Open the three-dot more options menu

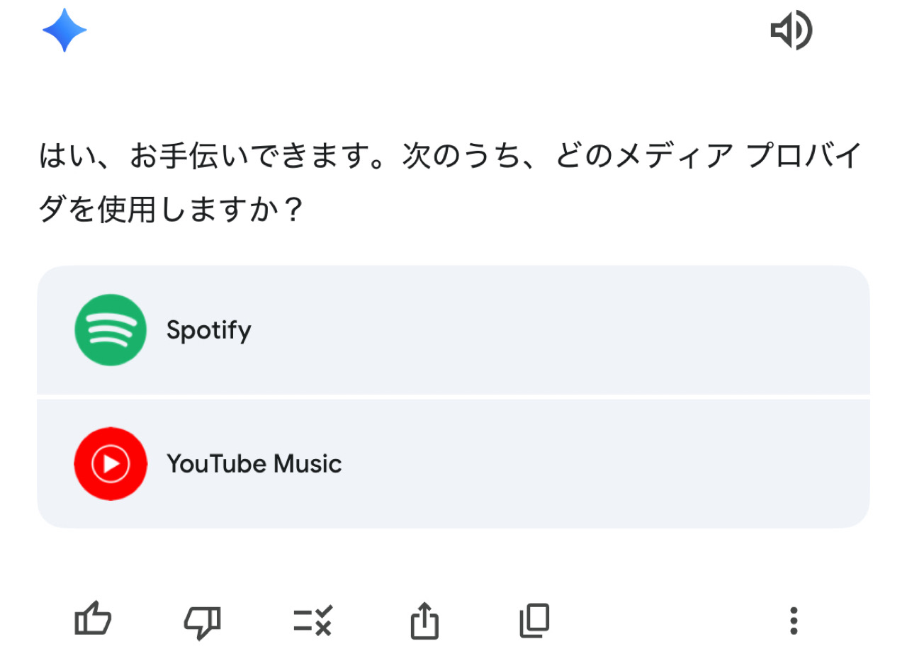794,621
